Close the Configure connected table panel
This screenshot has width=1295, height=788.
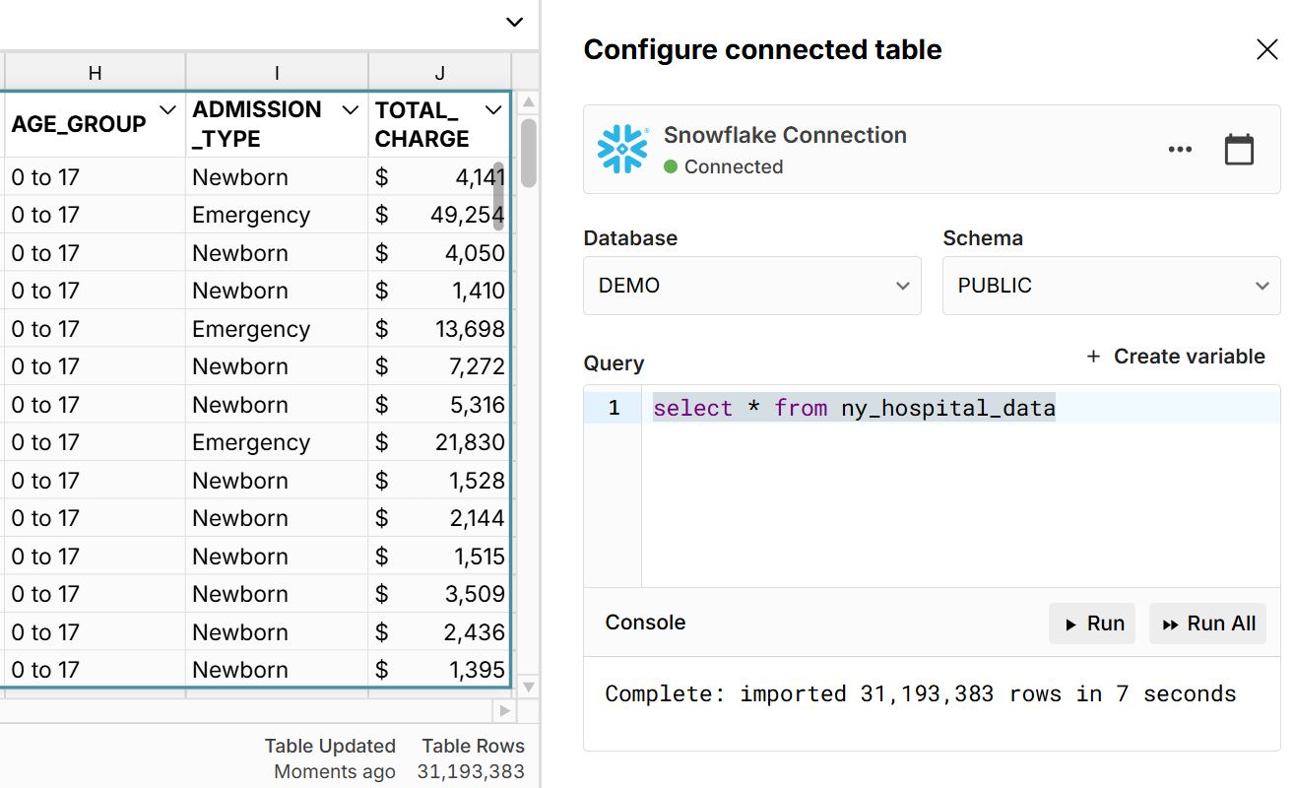(1266, 50)
